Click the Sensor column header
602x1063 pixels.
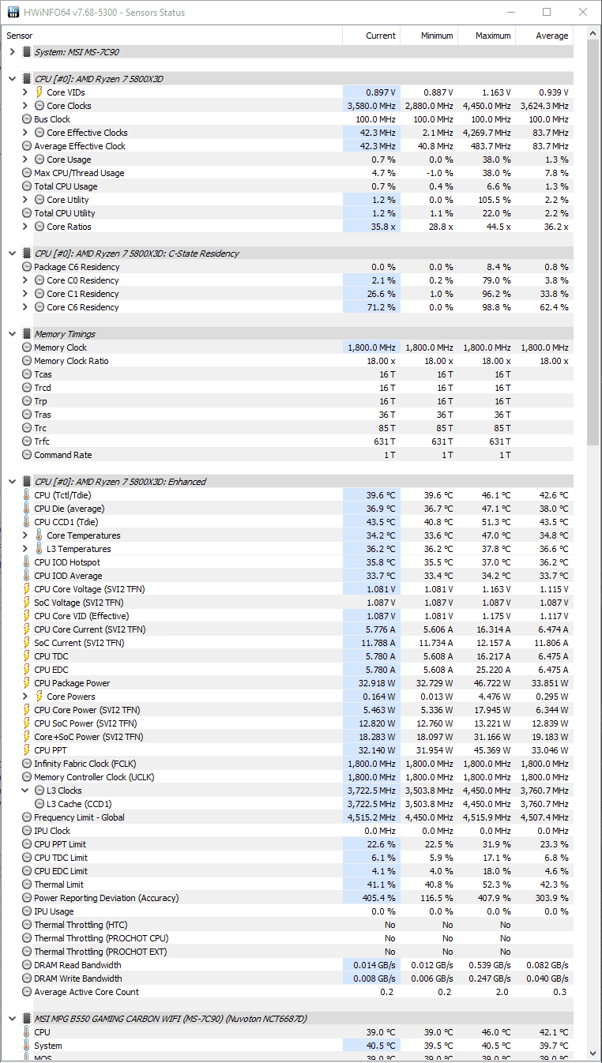point(172,36)
